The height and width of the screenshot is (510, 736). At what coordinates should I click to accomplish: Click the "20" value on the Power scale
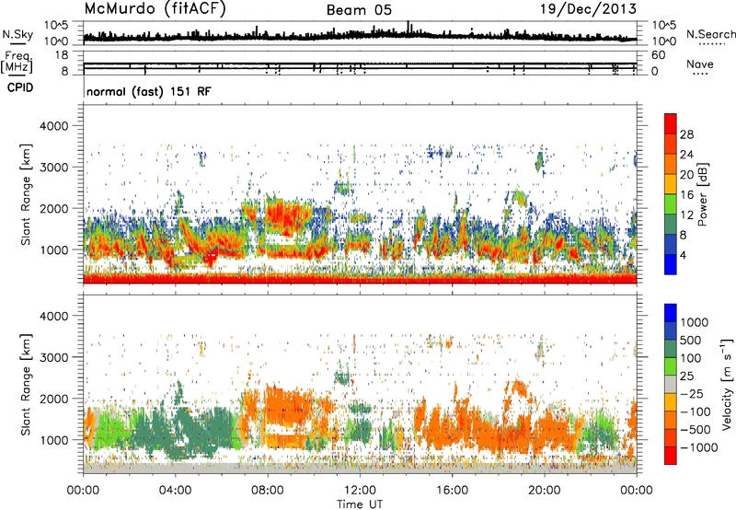point(686,175)
